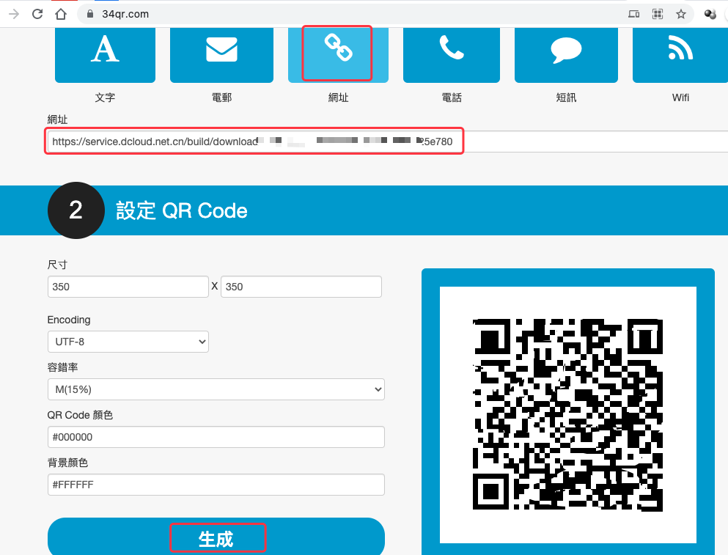Click the 電話 label under tile

click(x=452, y=98)
